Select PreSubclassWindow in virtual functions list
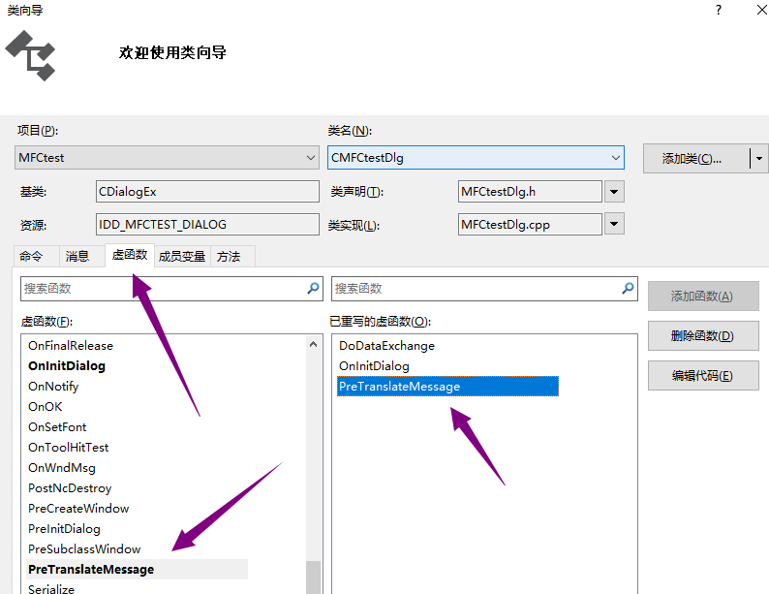769x594 pixels. (x=84, y=549)
